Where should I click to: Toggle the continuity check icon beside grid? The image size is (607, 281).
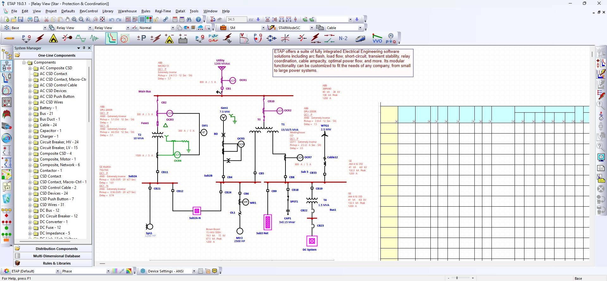149,19
